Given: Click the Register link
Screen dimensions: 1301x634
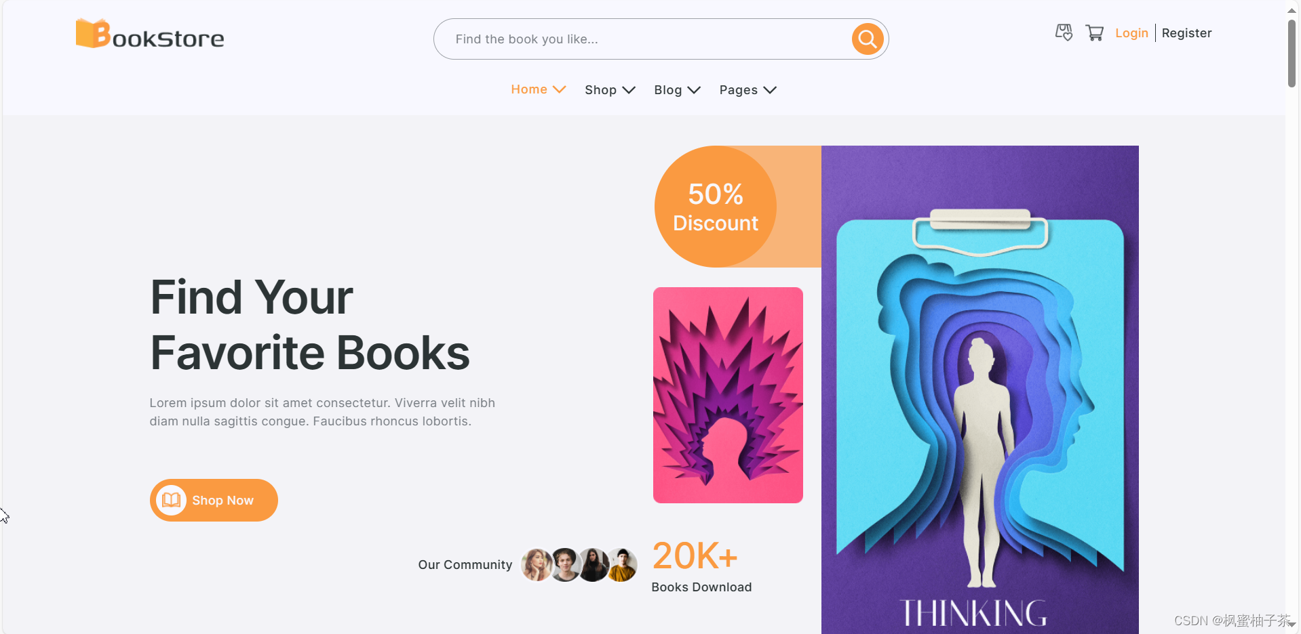Looking at the screenshot, I should point(1186,33).
